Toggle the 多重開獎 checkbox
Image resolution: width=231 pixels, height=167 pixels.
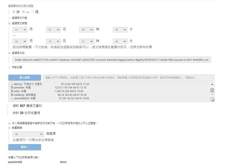coord(9,128)
